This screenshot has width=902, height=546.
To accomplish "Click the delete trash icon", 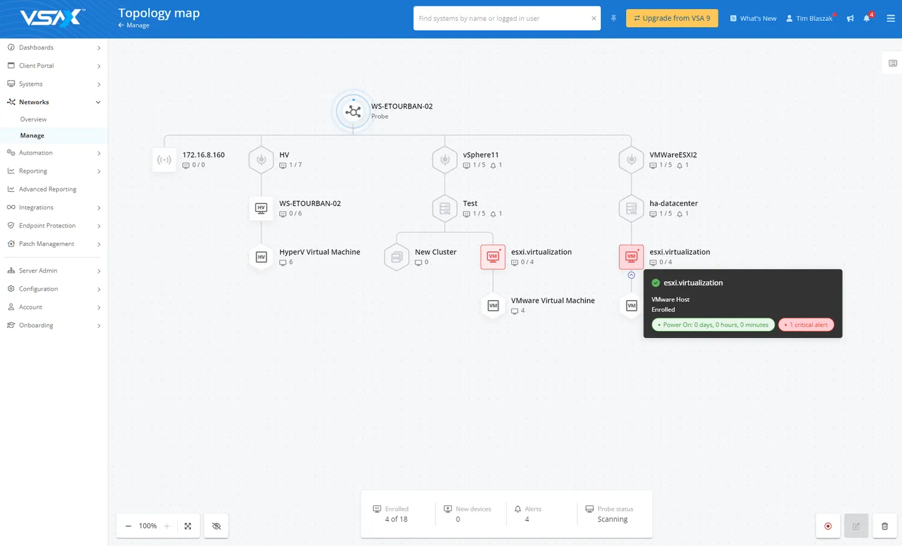I will [884, 526].
